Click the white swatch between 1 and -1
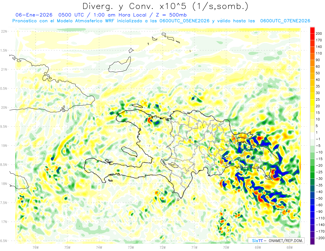Viewport: 325px width, 251px height. pos(312,135)
